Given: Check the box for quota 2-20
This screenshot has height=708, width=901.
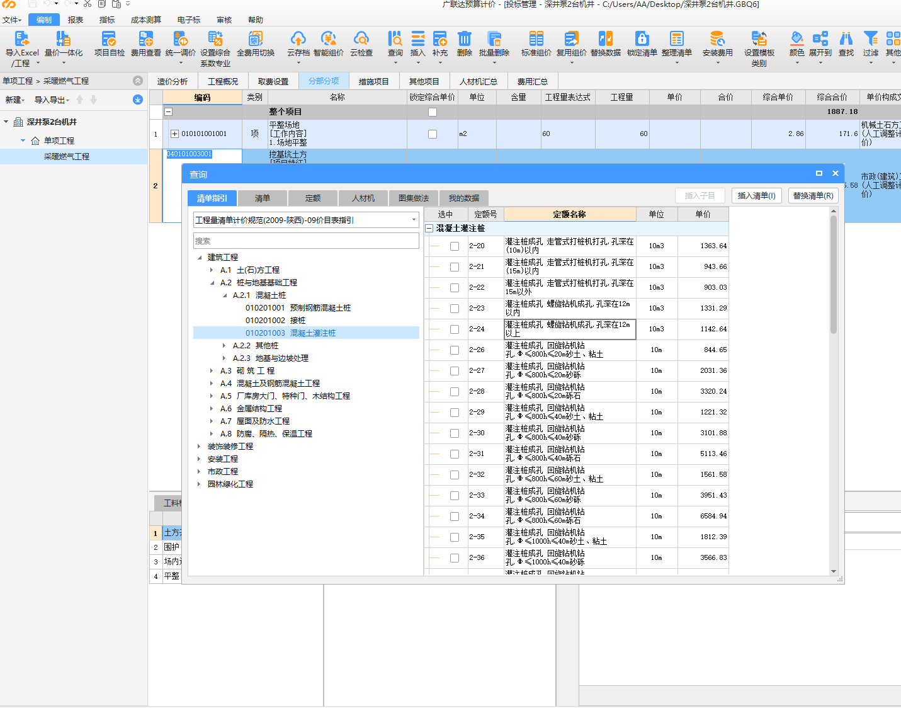Looking at the screenshot, I should point(455,246).
